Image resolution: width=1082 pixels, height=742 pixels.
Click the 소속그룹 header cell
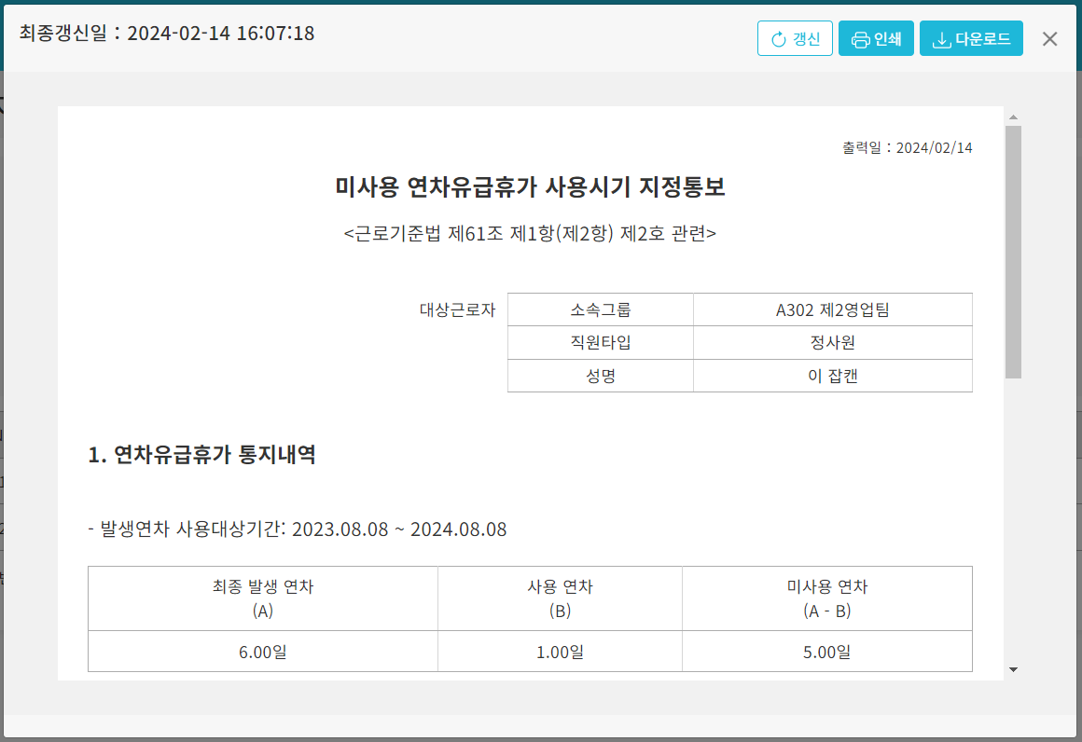(x=601, y=310)
